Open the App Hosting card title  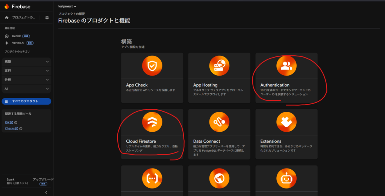coord(205,85)
